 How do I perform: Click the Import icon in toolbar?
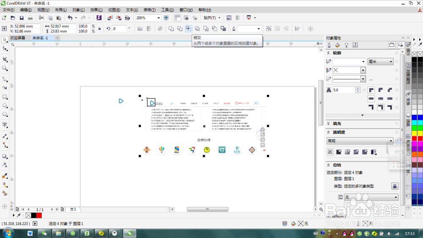(x=110, y=18)
